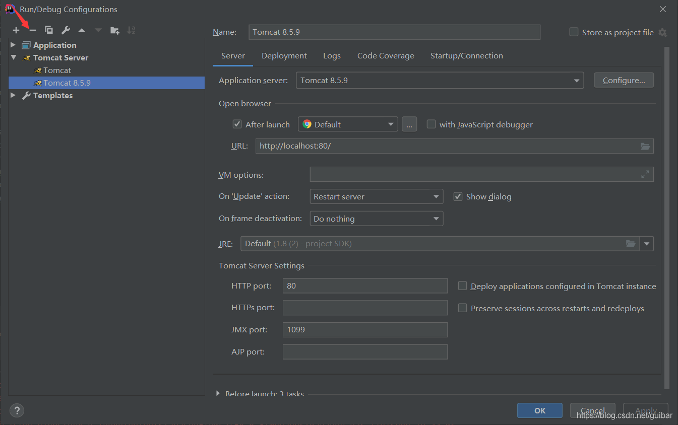Check Preserve sessions across restarts and redeploys

tap(462, 308)
